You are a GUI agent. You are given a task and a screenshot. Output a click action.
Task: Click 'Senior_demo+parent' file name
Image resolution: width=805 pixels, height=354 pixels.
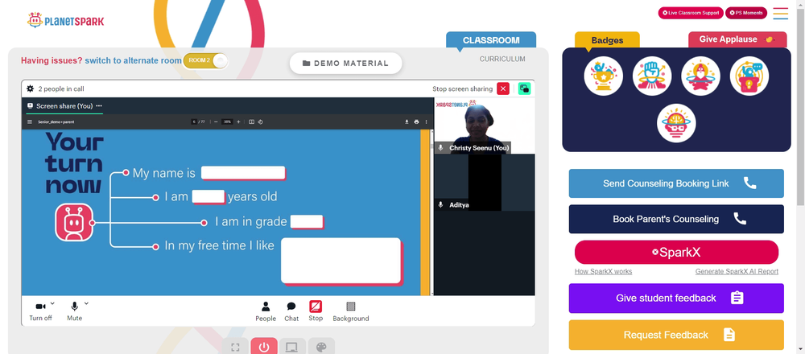point(56,122)
